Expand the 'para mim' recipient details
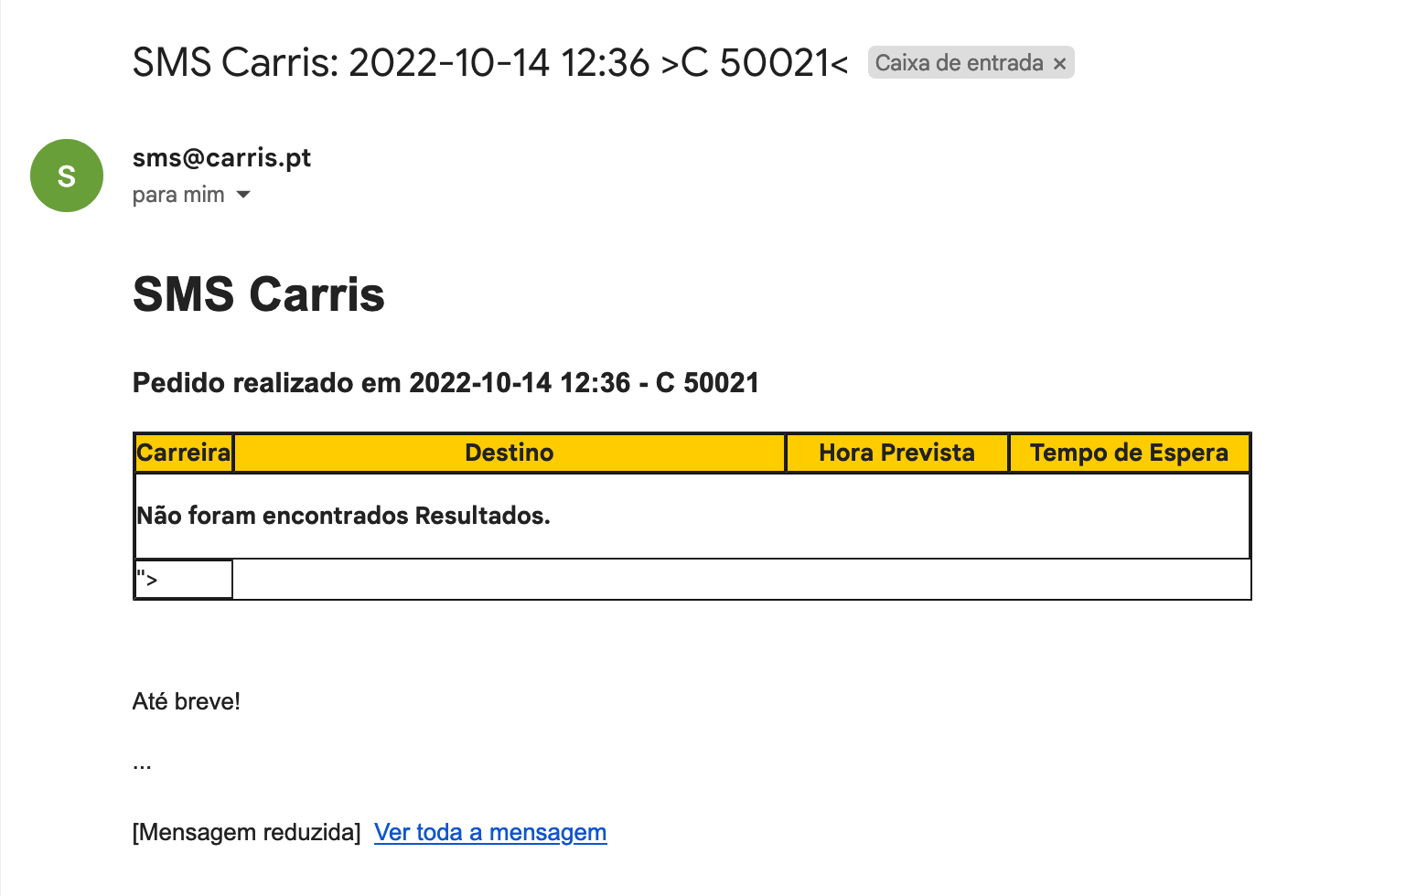1427x896 pixels. [x=243, y=195]
